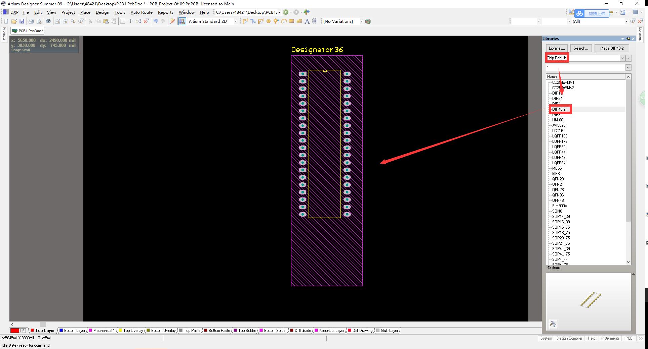Image resolution: width=648 pixels, height=349 pixels.
Task: Expand the footprint filter mask dropdown
Action: [628, 68]
